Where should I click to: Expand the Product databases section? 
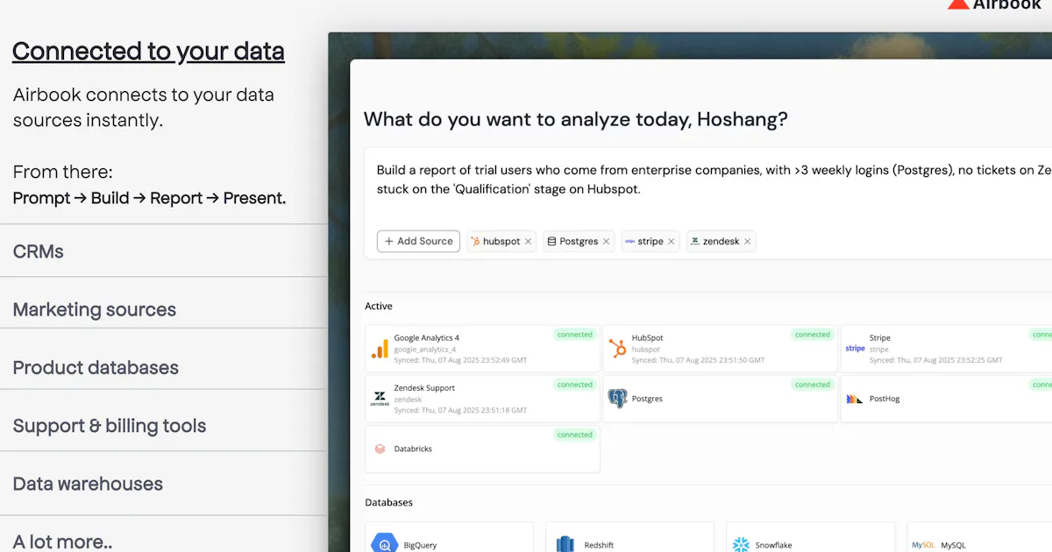tap(163, 368)
